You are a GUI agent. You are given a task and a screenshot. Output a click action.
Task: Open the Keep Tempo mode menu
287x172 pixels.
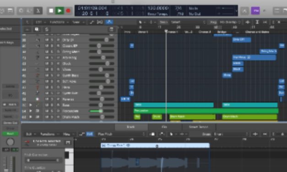click(x=157, y=14)
